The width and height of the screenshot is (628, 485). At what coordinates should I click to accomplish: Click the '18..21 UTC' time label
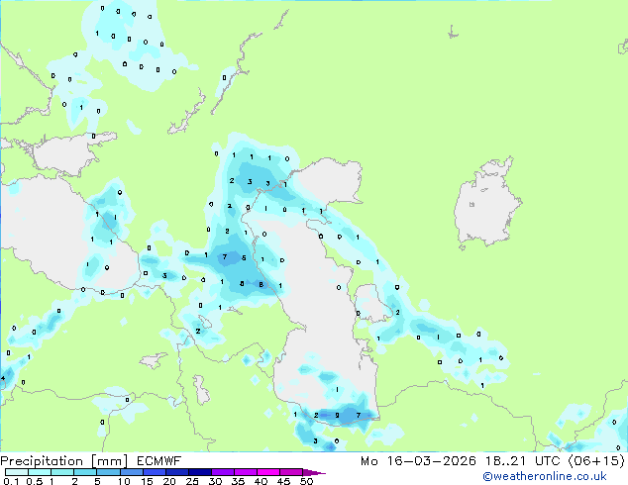click(525, 461)
